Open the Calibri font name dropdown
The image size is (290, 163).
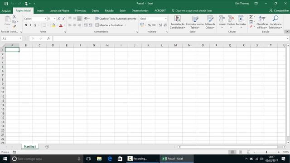point(45,19)
